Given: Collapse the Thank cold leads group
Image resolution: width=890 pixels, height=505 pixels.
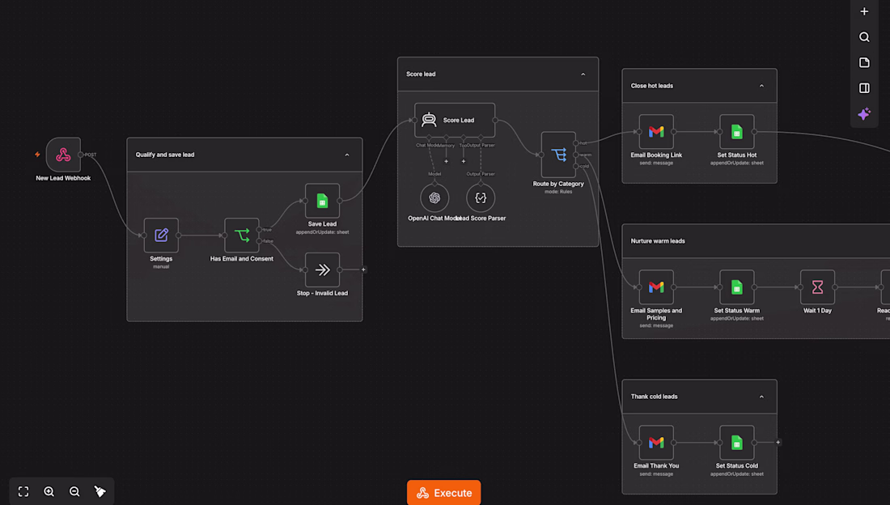Looking at the screenshot, I should (761, 397).
